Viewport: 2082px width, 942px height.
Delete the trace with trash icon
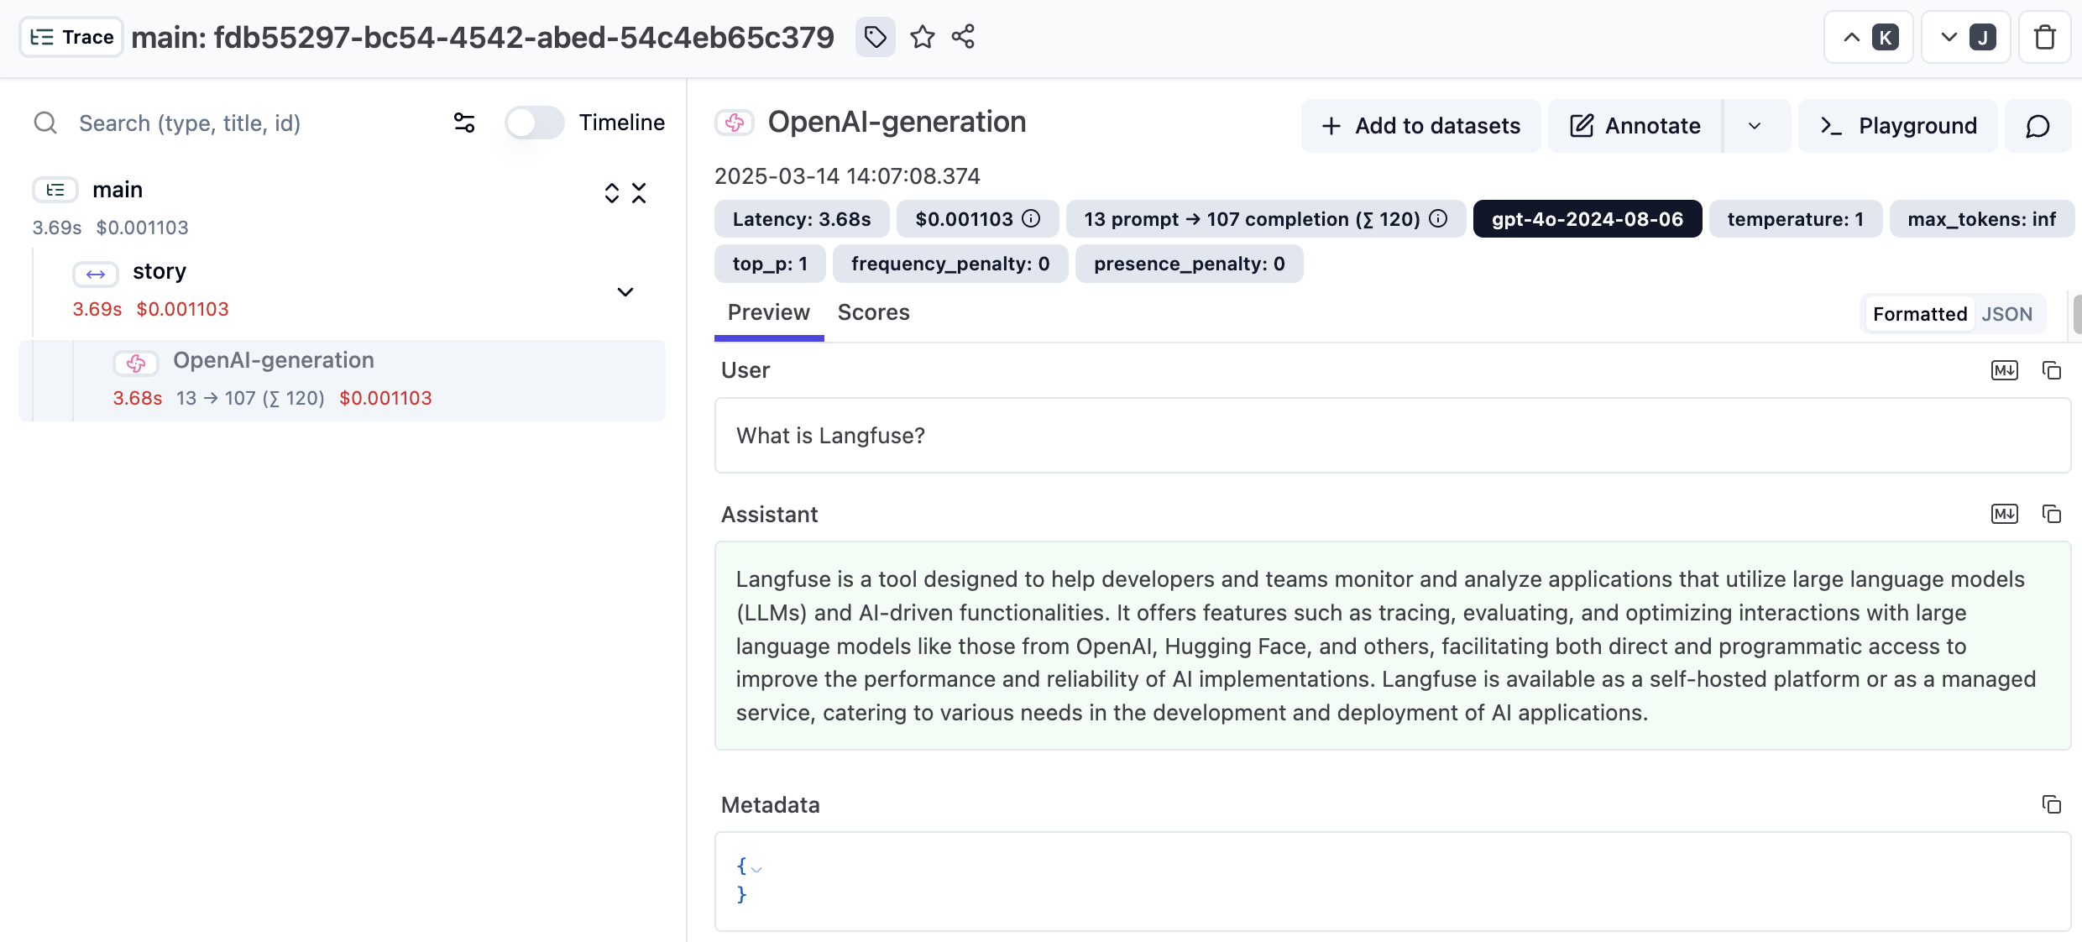[2044, 38]
